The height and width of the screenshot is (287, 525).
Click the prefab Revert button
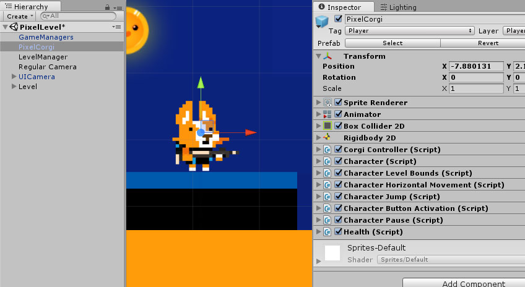(x=488, y=43)
